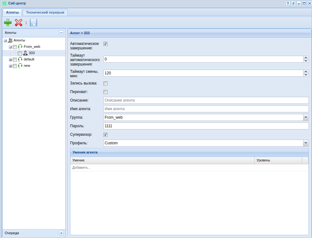Click the refresh arrows icon in title bar
This screenshot has width=312, height=238.
point(293,3)
